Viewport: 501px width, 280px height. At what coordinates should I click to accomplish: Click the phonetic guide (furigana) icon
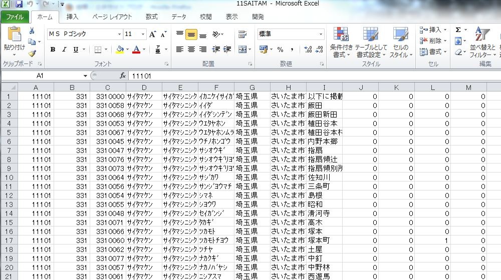click(158, 49)
